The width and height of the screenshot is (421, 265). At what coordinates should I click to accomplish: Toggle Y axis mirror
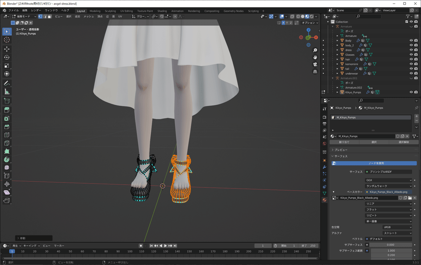[286, 23]
